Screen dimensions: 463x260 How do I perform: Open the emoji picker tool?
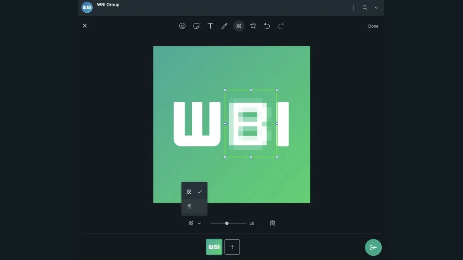click(182, 26)
